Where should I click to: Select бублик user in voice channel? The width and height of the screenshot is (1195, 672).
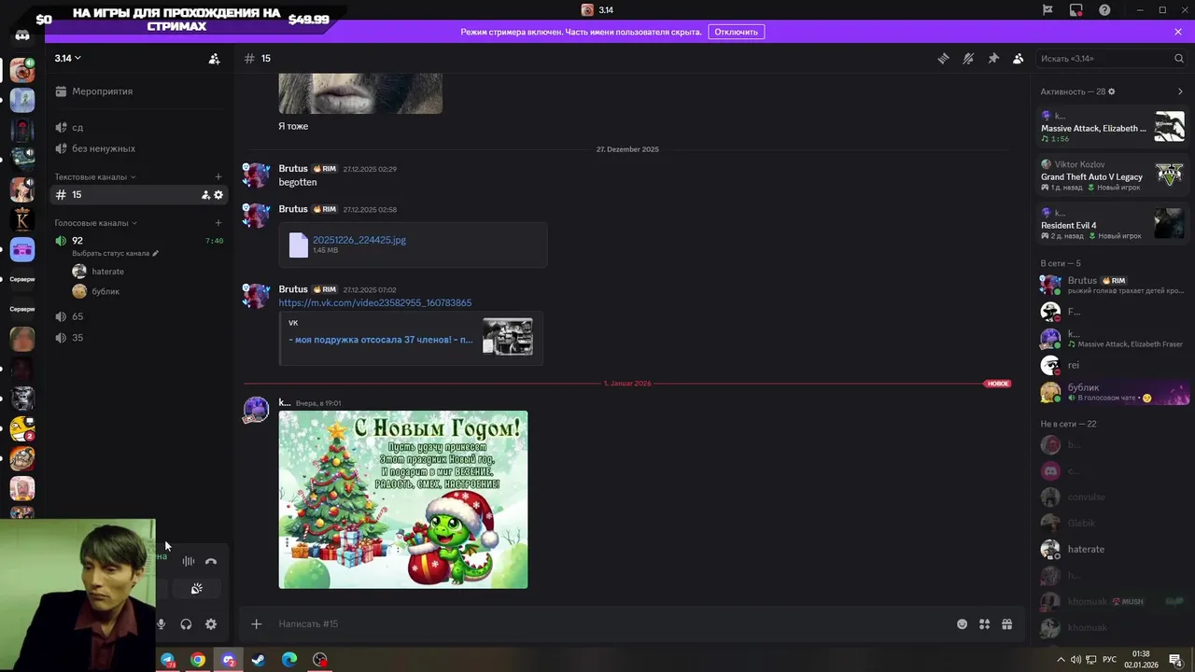pos(105,291)
